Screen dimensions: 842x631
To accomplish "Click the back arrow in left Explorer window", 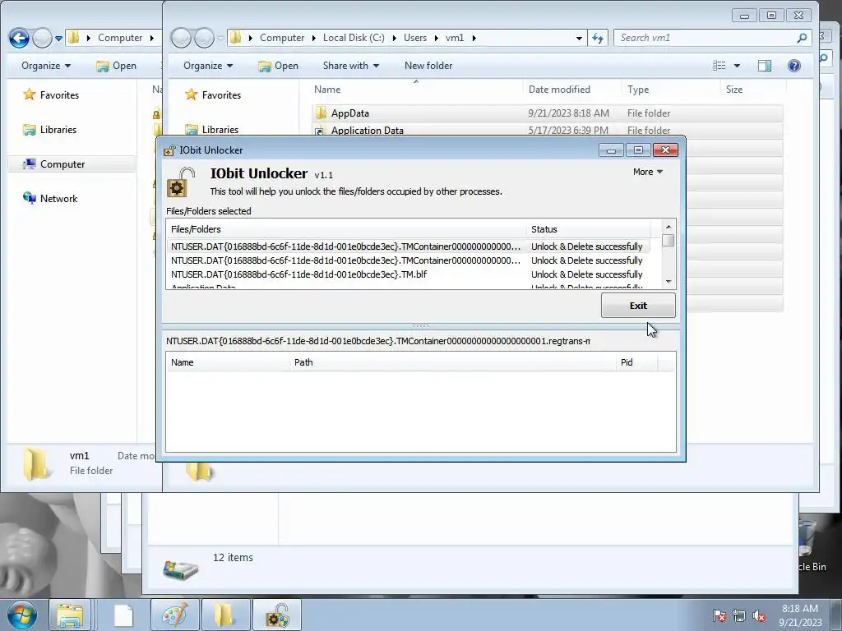I will point(20,38).
